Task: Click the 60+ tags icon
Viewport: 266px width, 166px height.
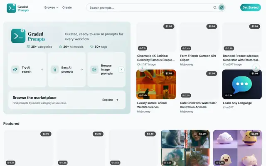Action: [x=92, y=46]
